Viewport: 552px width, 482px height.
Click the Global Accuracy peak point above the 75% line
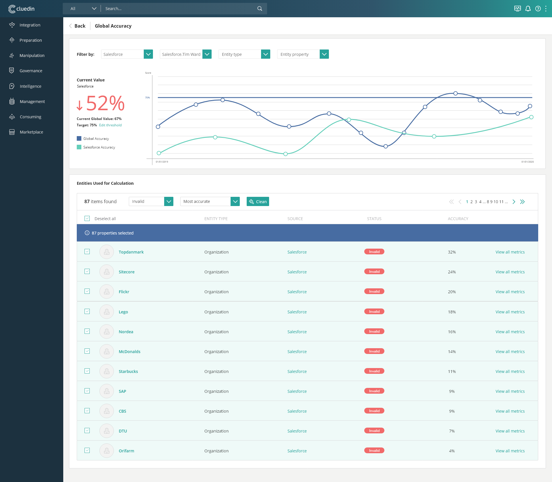pyautogui.click(x=455, y=93)
